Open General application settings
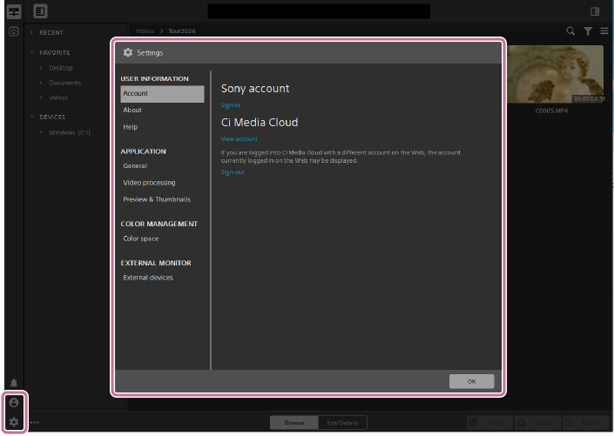614x436 pixels. point(135,166)
